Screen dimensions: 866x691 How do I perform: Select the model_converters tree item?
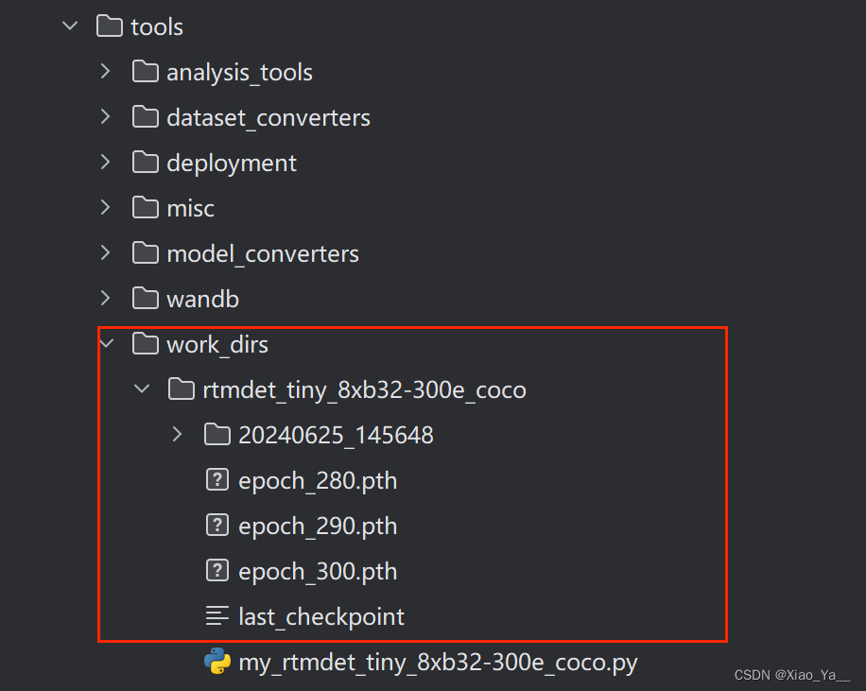tap(263, 253)
